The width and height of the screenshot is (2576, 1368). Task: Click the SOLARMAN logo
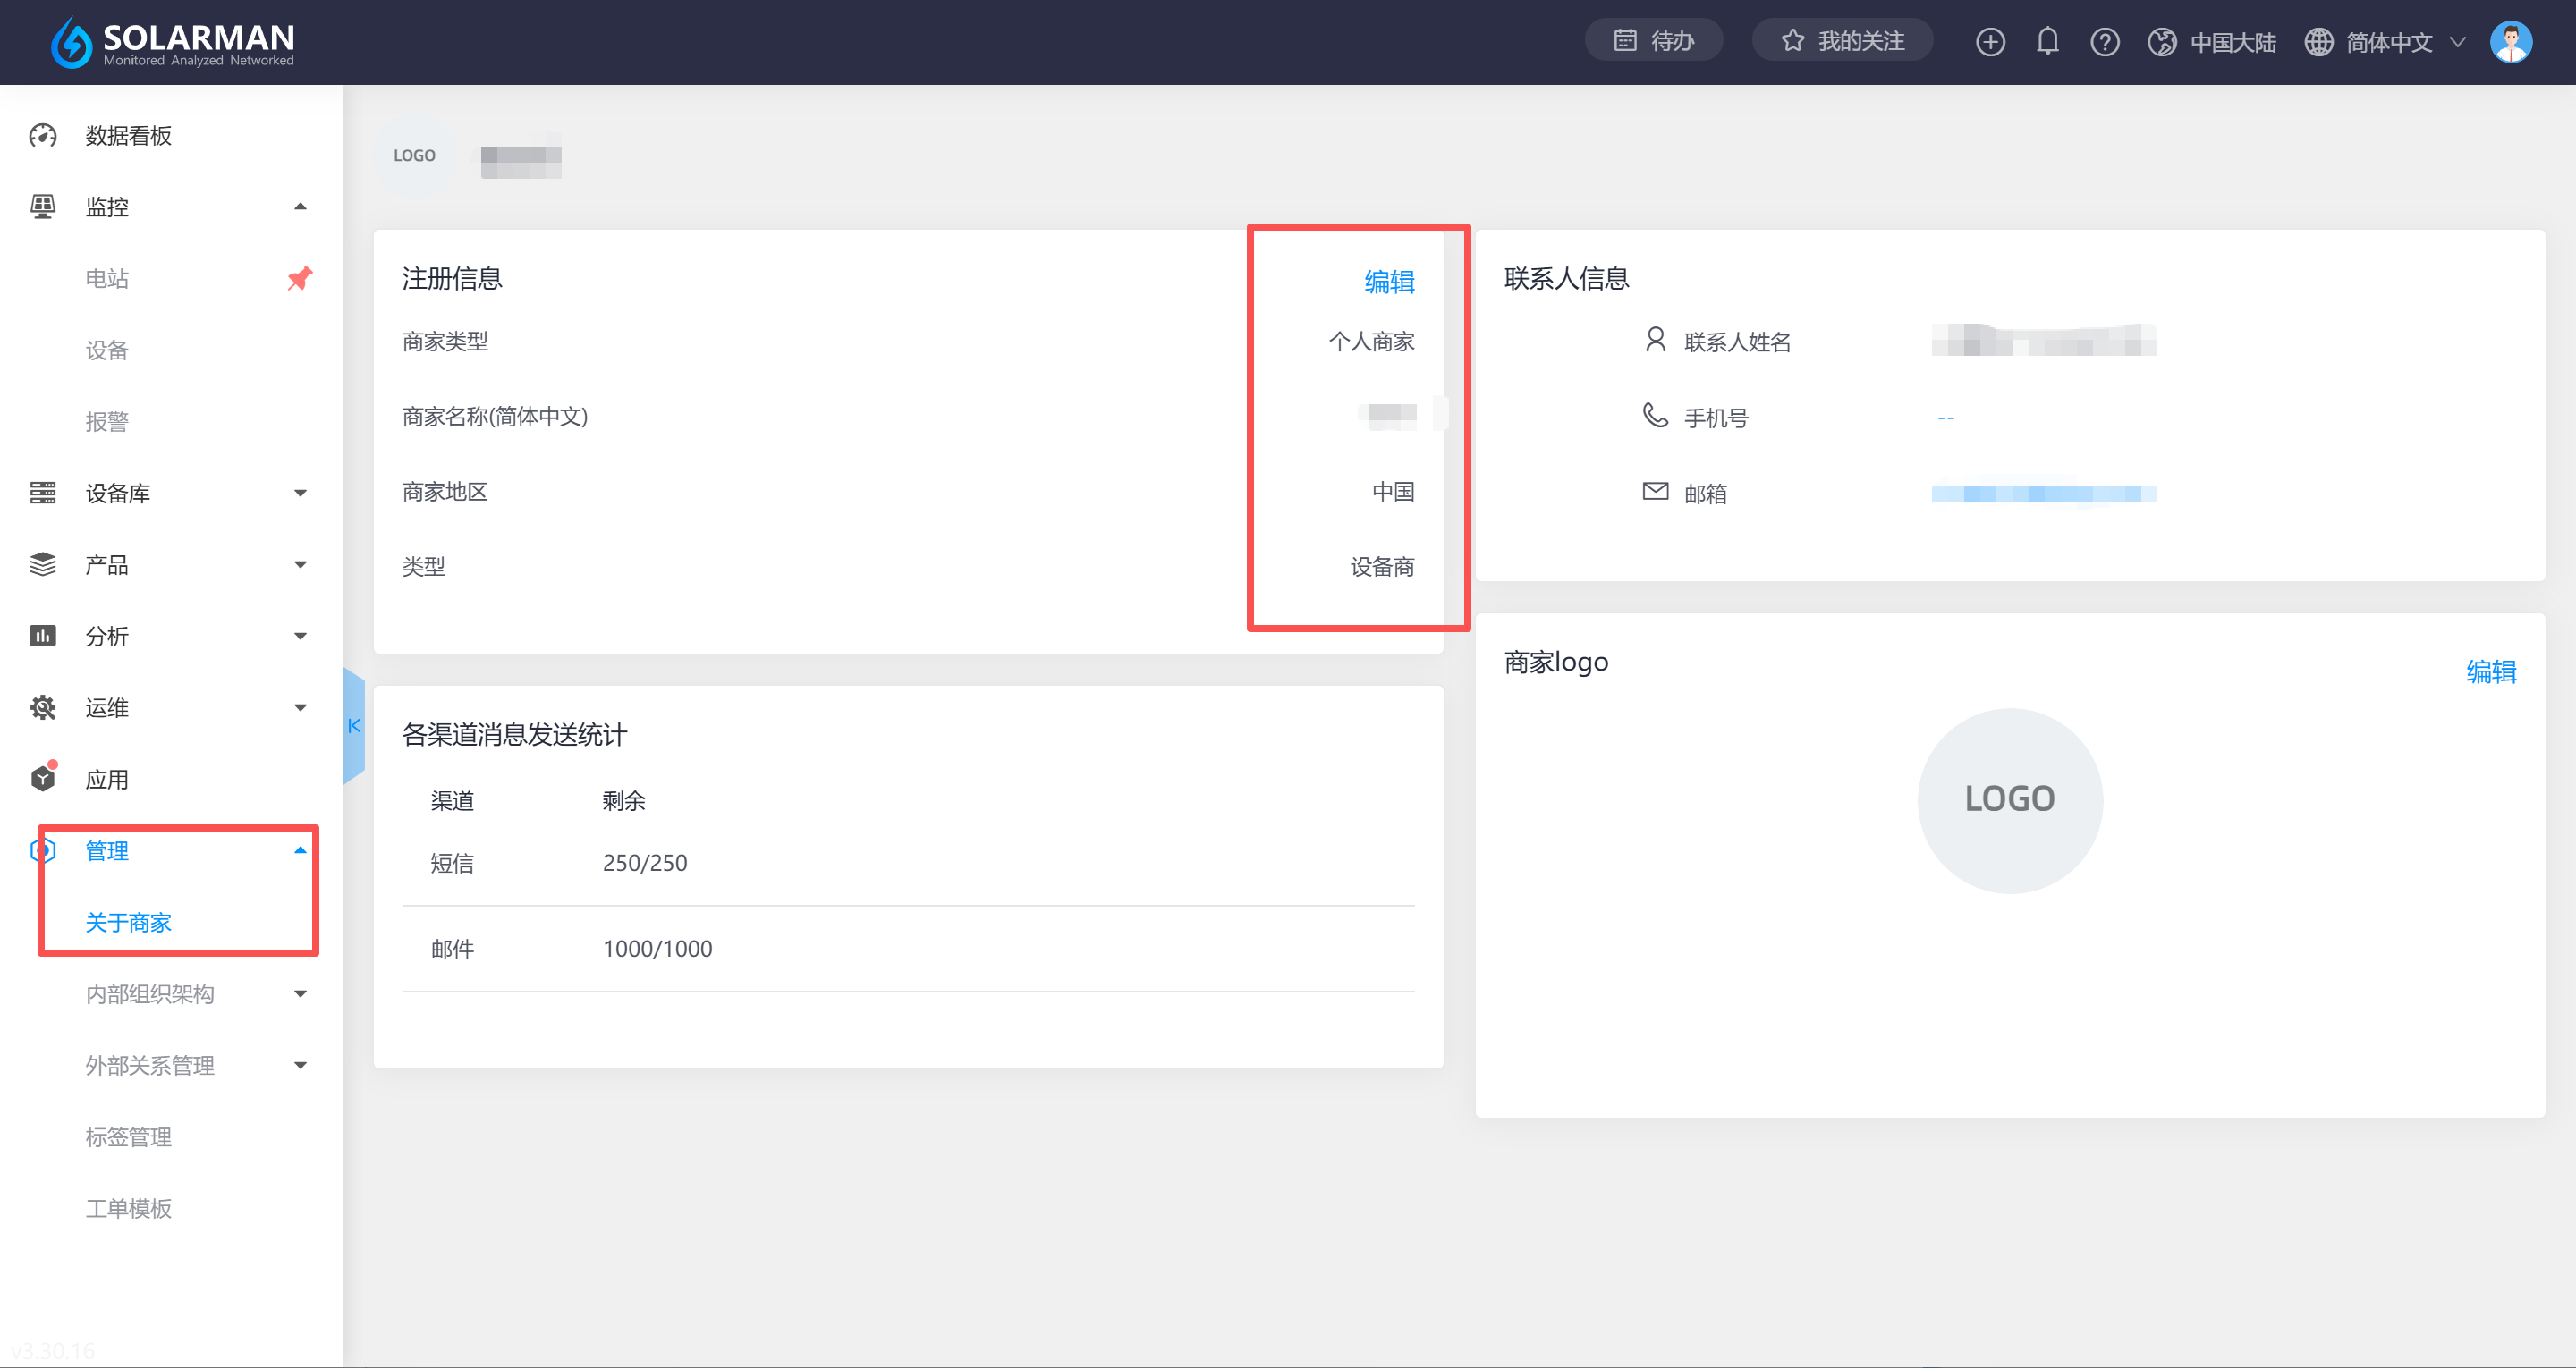173,42
